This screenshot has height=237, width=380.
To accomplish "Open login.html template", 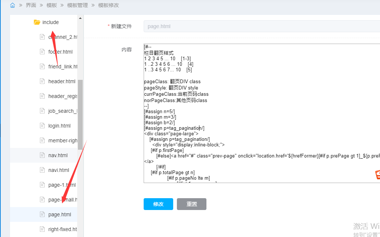I will (x=59, y=126).
